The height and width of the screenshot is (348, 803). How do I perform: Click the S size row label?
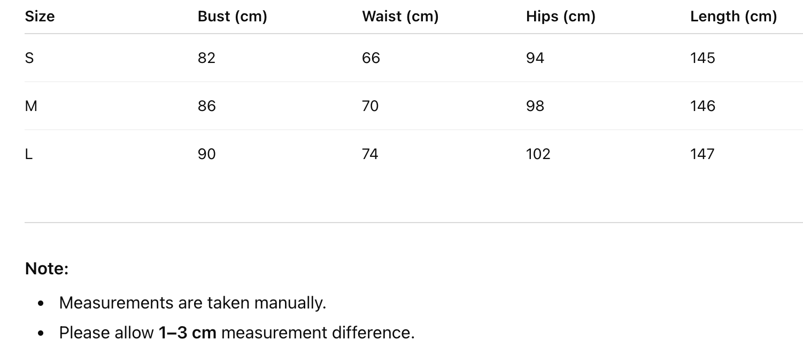tap(29, 58)
